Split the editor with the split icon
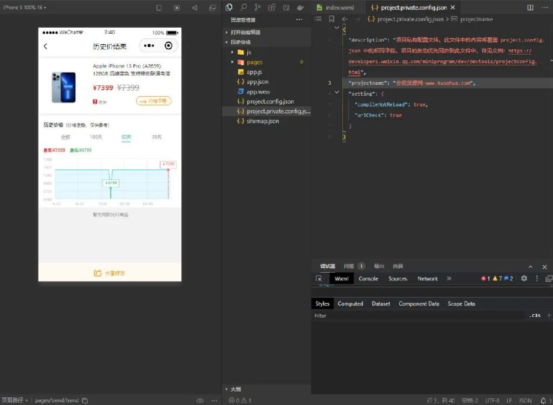 (530, 7)
